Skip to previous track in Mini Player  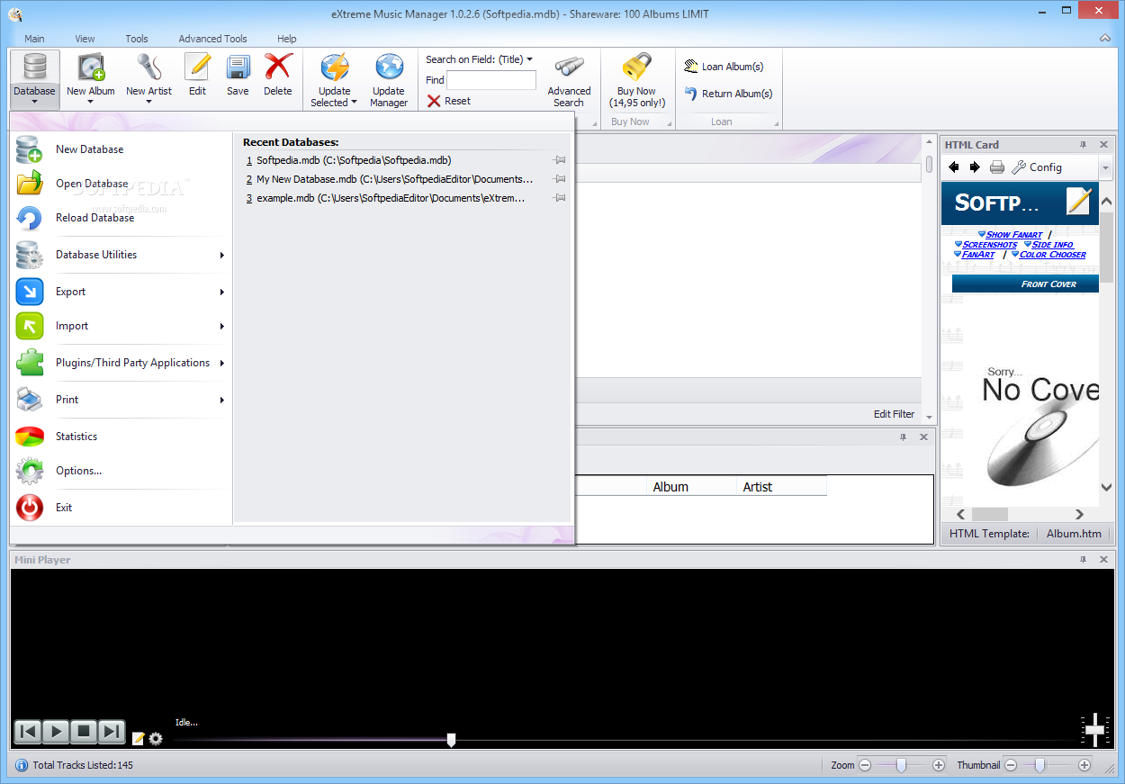click(28, 732)
